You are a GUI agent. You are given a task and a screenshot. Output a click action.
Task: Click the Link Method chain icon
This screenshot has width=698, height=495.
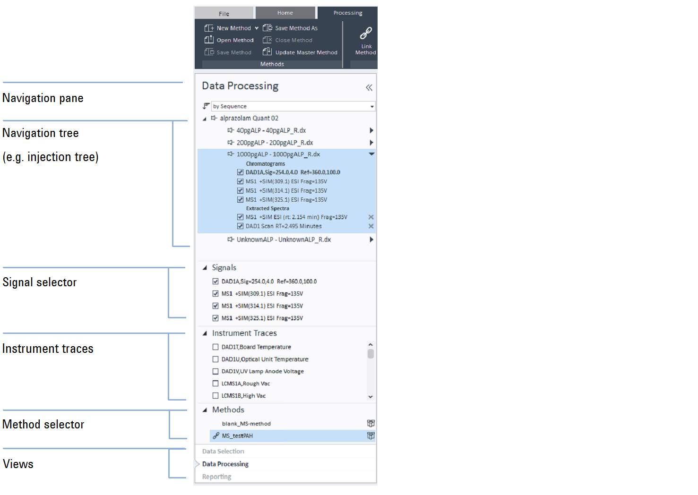click(366, 33)
